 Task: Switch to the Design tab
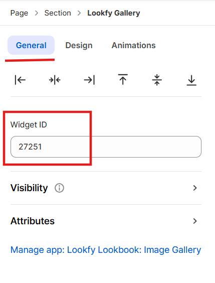(x=79, y=45)
